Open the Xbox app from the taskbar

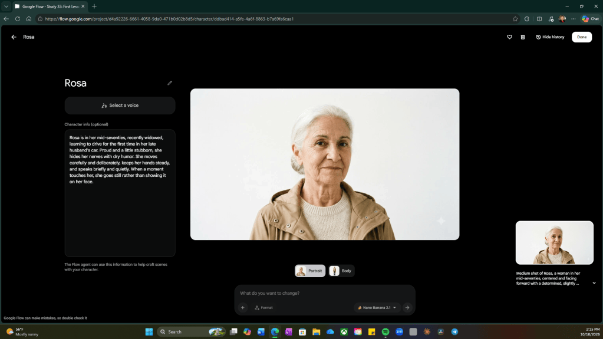click(344, 332)
